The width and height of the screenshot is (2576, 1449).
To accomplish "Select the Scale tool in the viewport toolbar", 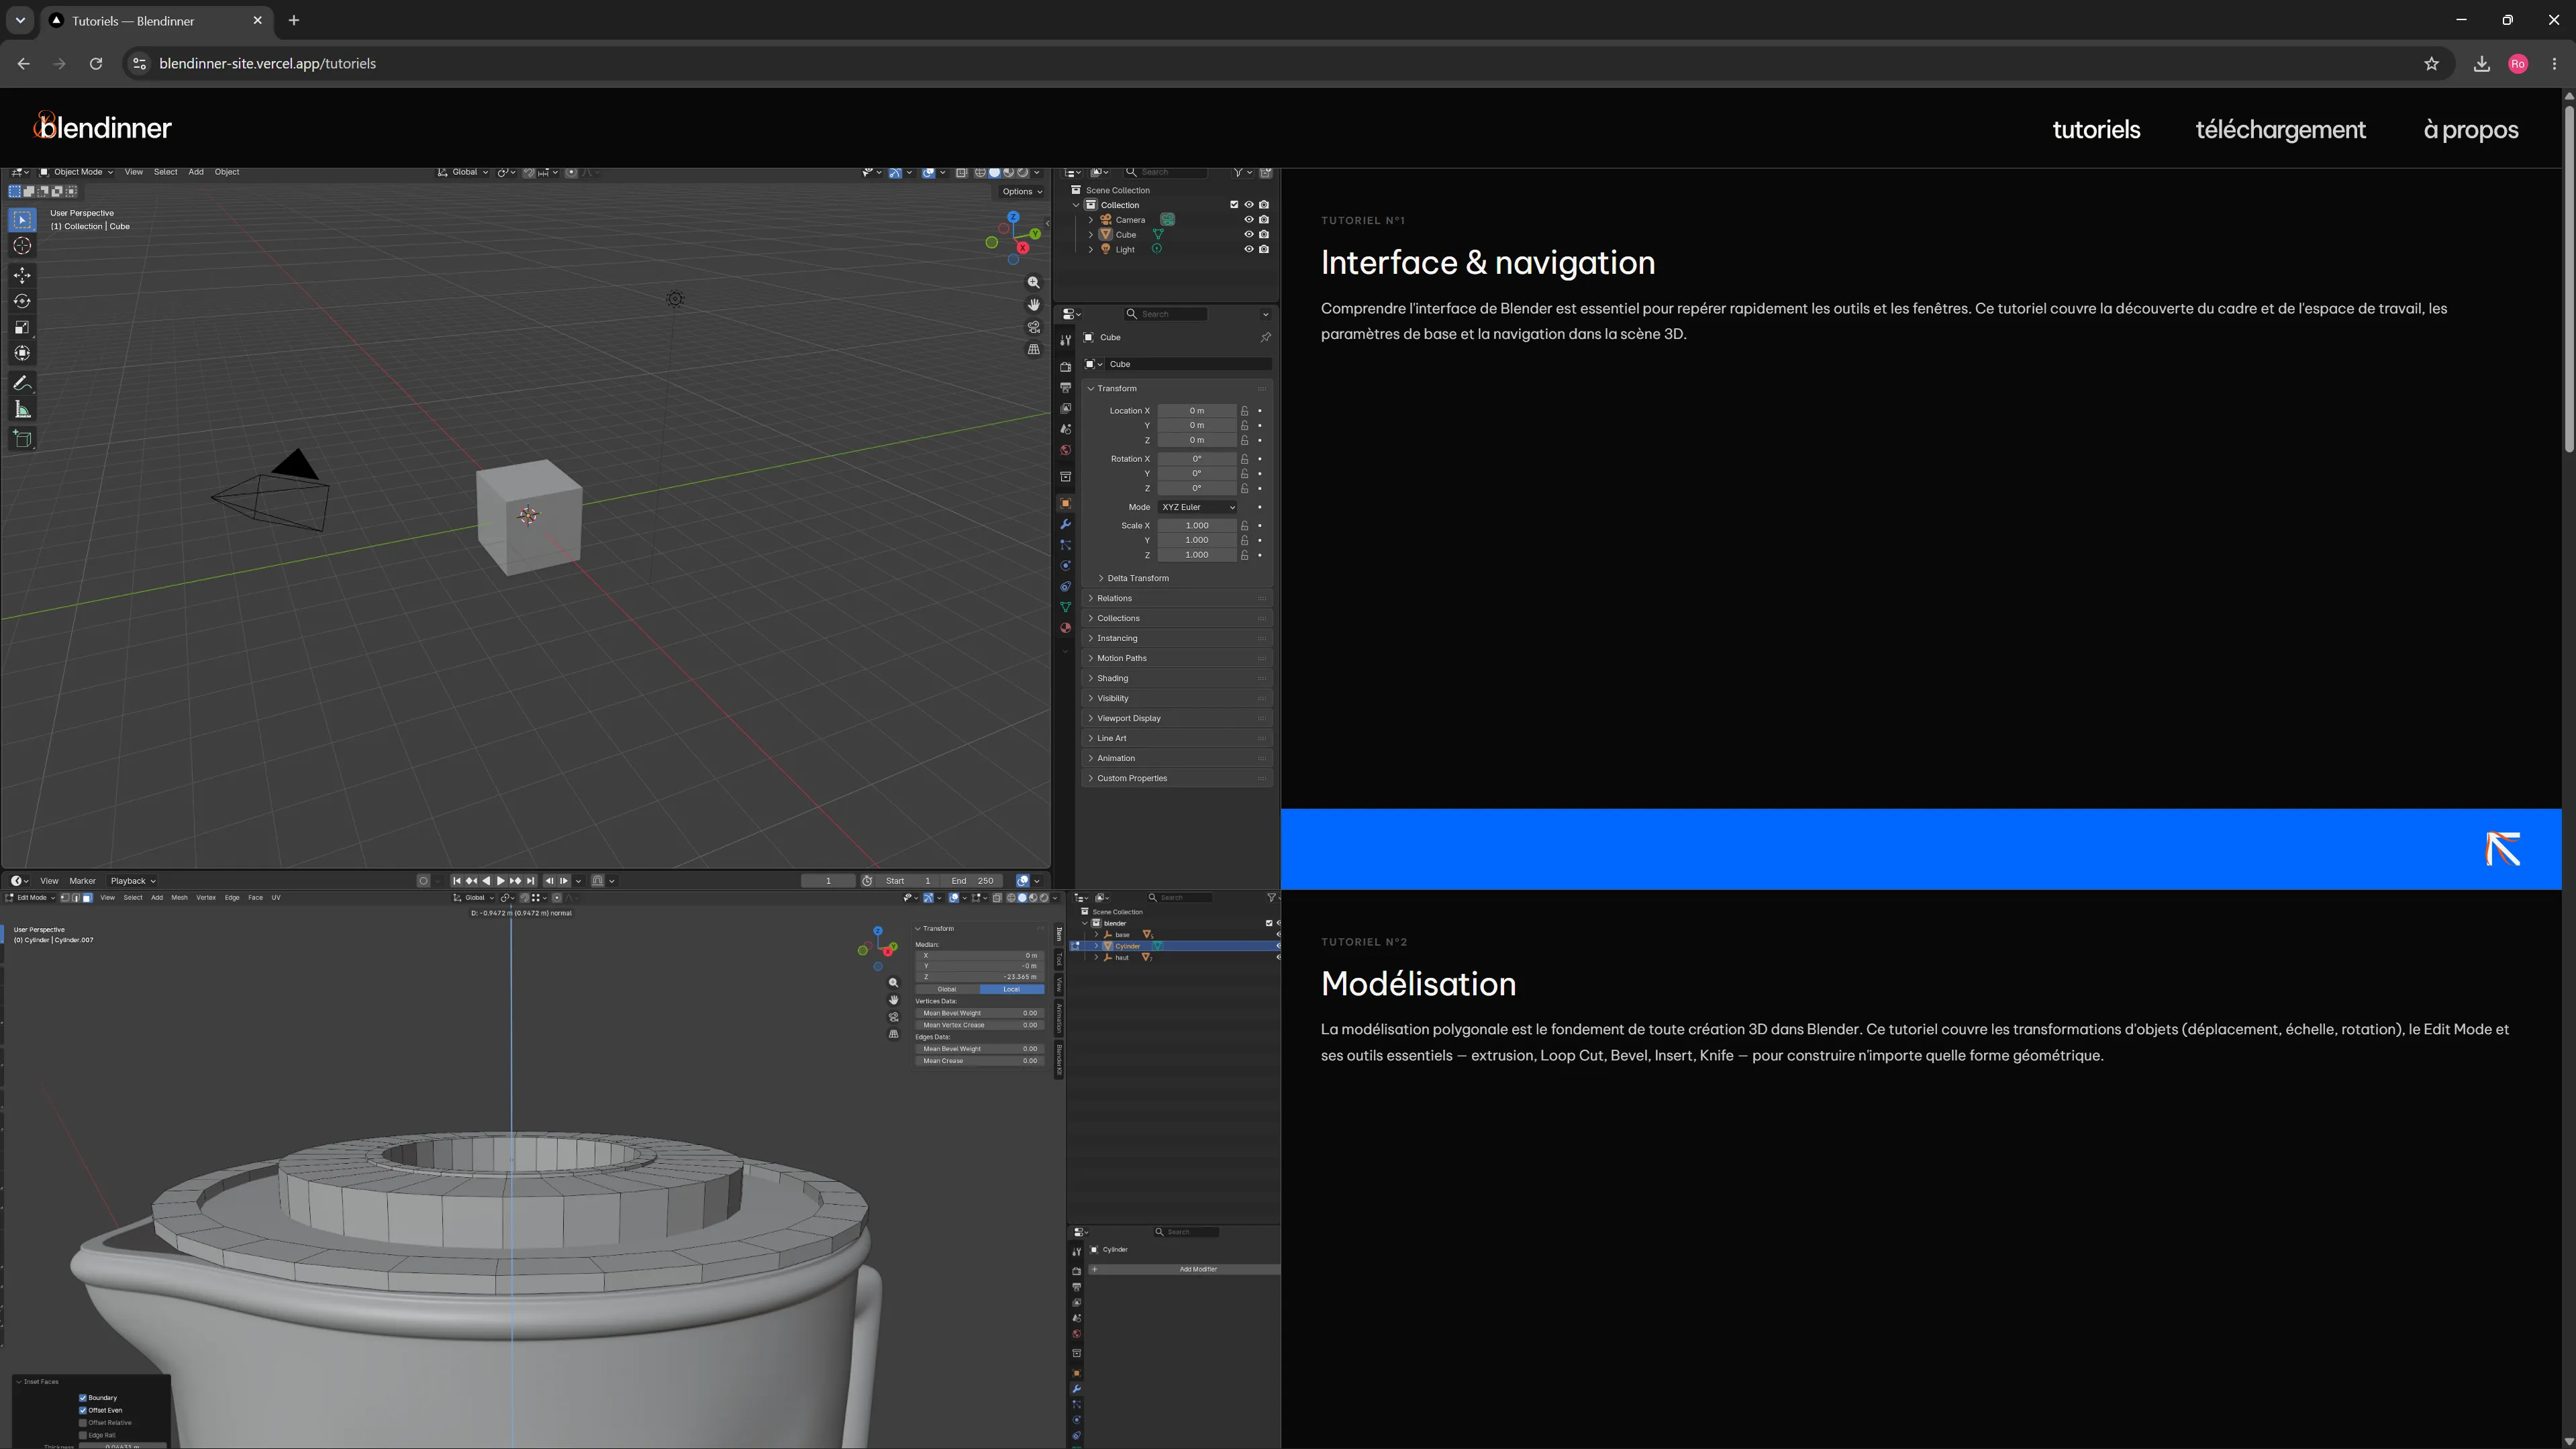I will click(x=22, y=327).
